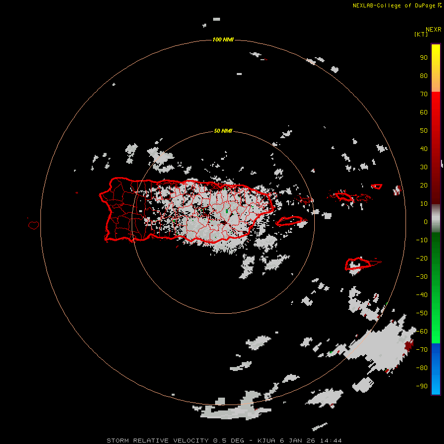Click the 20 value on velocity scale
The height and width of the screenshot is (444, 444).
(424, 185)
